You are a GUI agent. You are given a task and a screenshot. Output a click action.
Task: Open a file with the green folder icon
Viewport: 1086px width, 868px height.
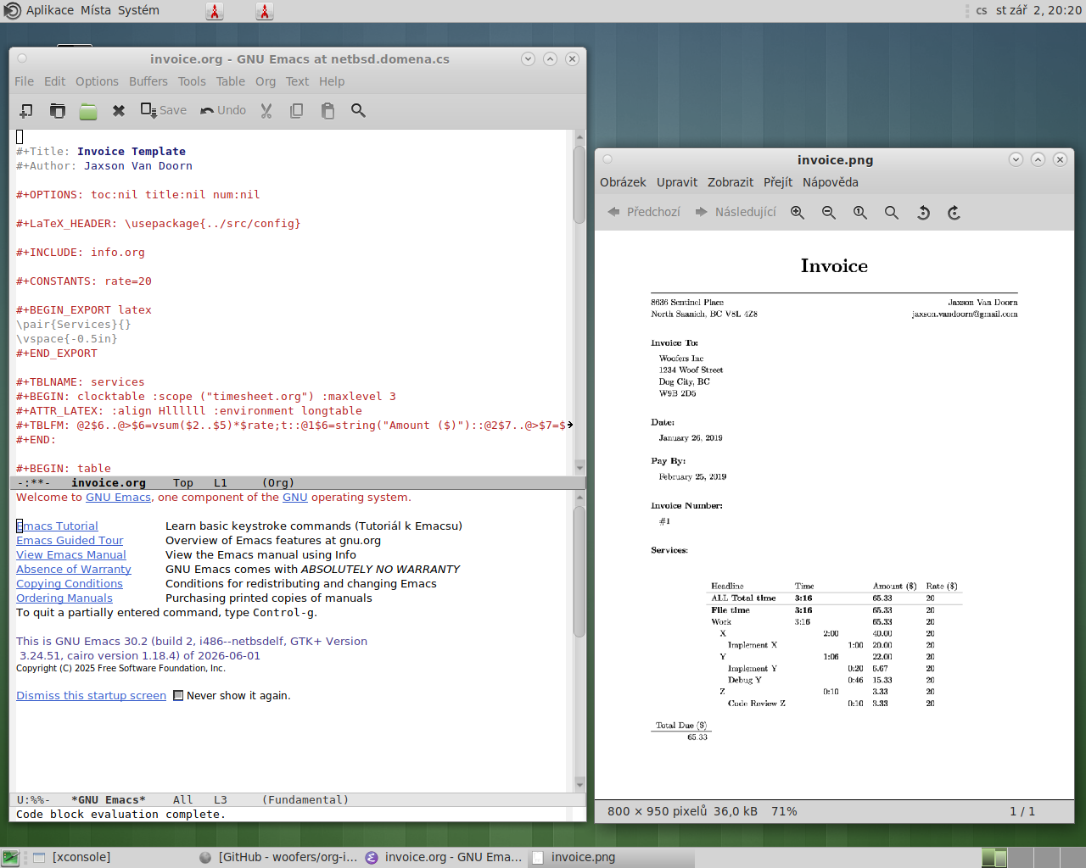[x=88, y=110]
